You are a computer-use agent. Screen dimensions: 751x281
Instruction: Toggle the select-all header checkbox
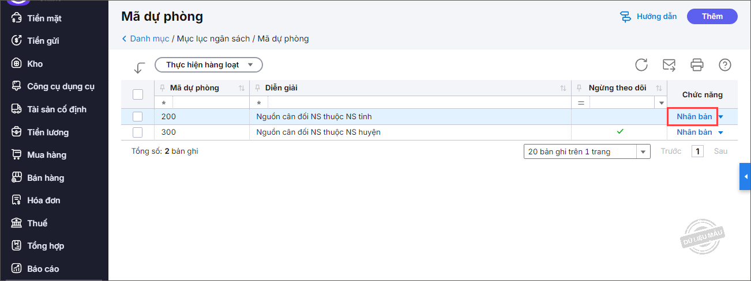point(138,94)
